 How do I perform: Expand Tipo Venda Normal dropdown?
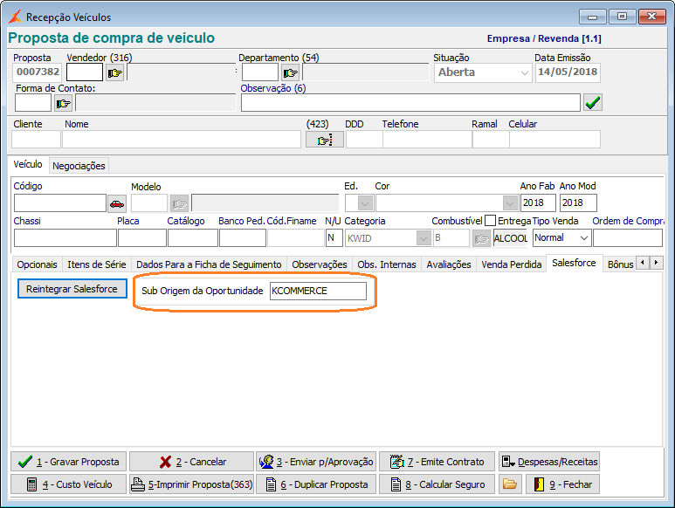(x=583, y=238)
